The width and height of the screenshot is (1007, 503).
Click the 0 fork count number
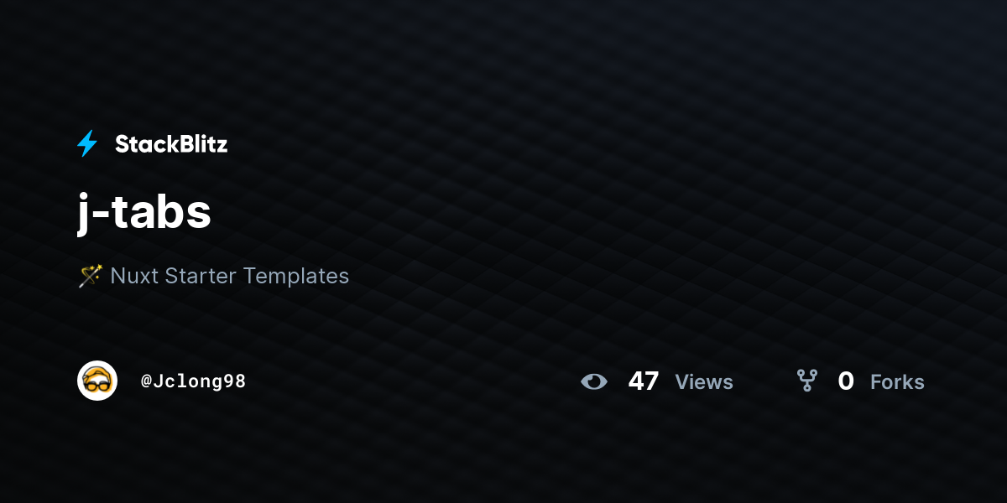click(846, 381)
